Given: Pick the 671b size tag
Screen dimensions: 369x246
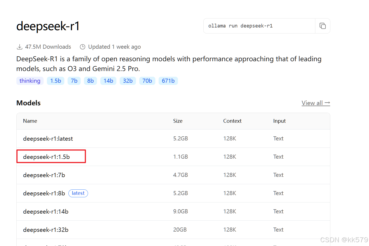Looking at the screenshot, I should pyautogui.click(x=168, y=81).
